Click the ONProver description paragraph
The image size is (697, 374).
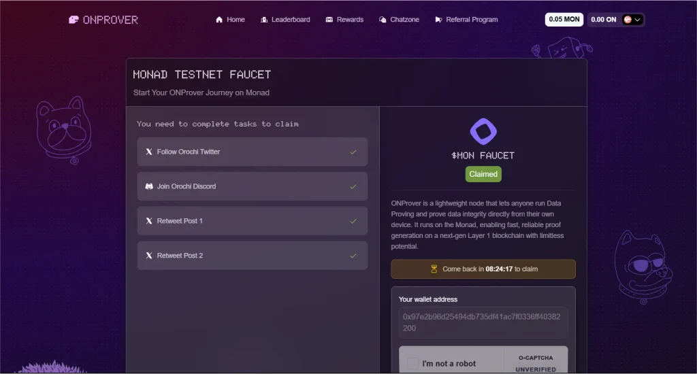tap(477, 225)
